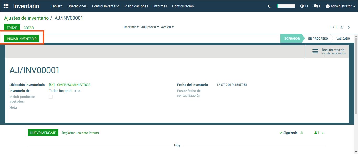Open the @ mentions notifications
The width and height of the screenshot is (358, 154).
click(x=304, y=6)
